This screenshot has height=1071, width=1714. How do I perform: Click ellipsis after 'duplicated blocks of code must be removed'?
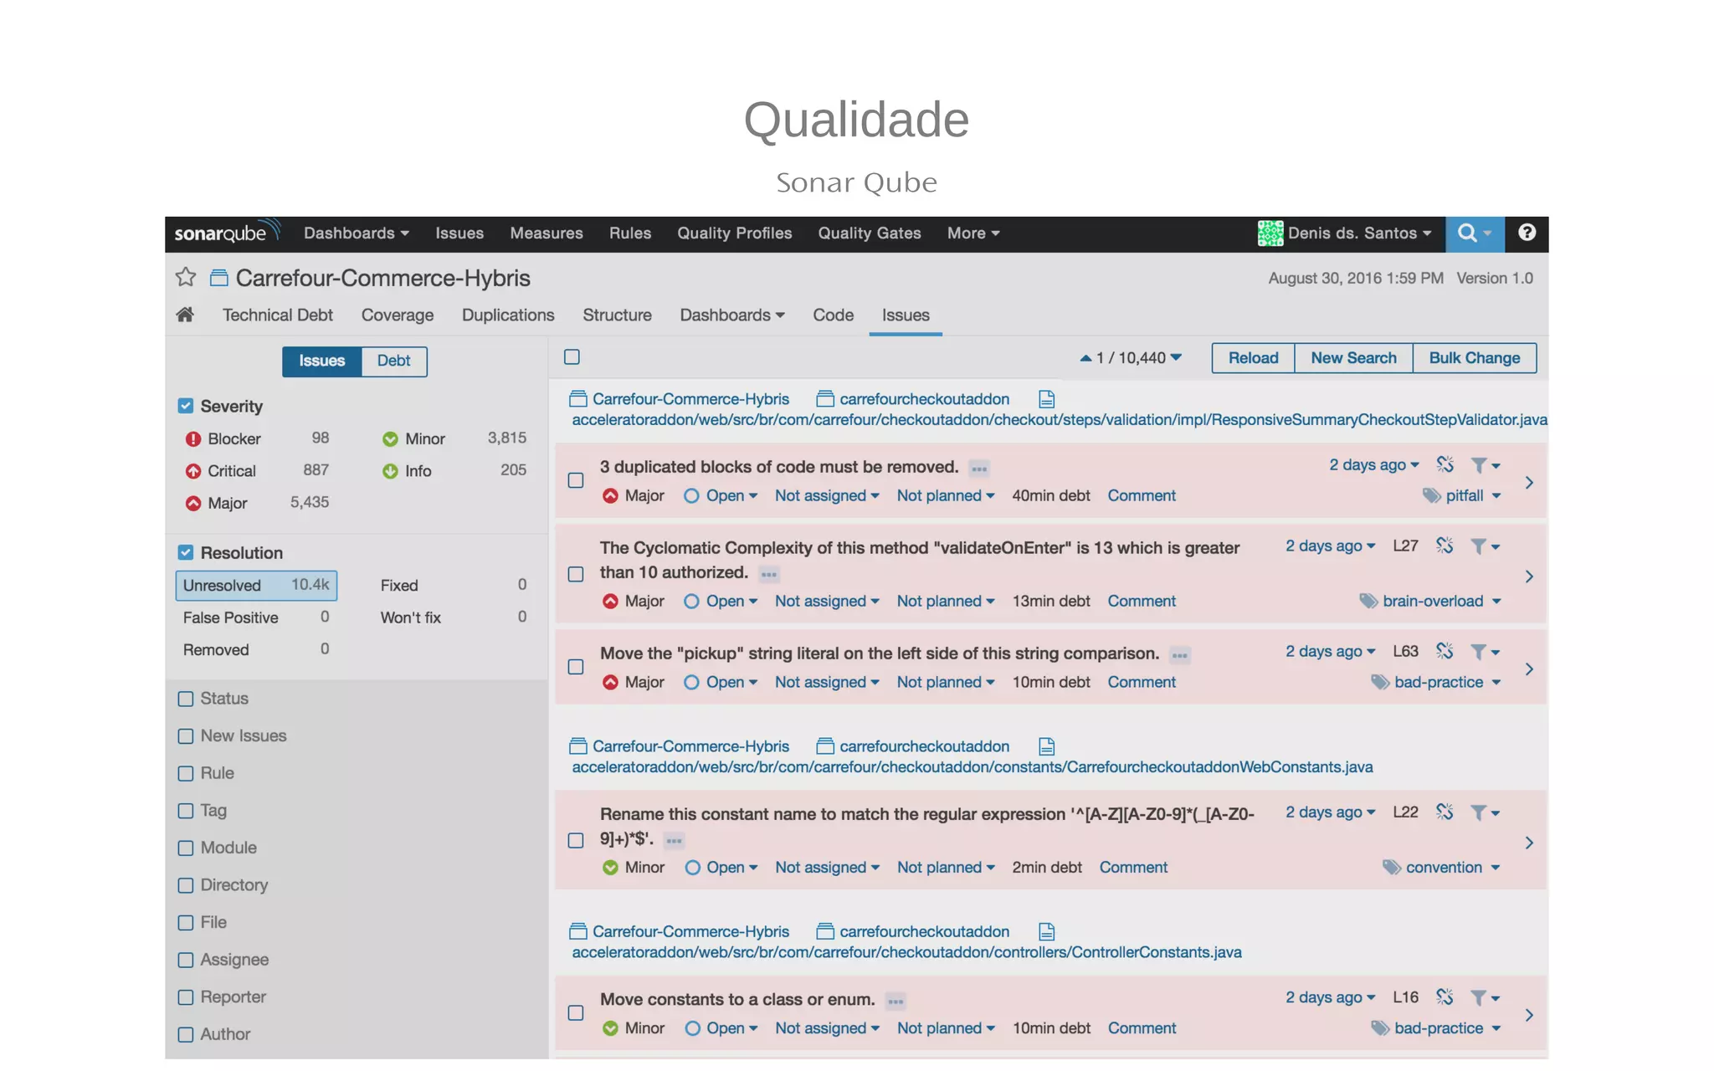[979, 469]
